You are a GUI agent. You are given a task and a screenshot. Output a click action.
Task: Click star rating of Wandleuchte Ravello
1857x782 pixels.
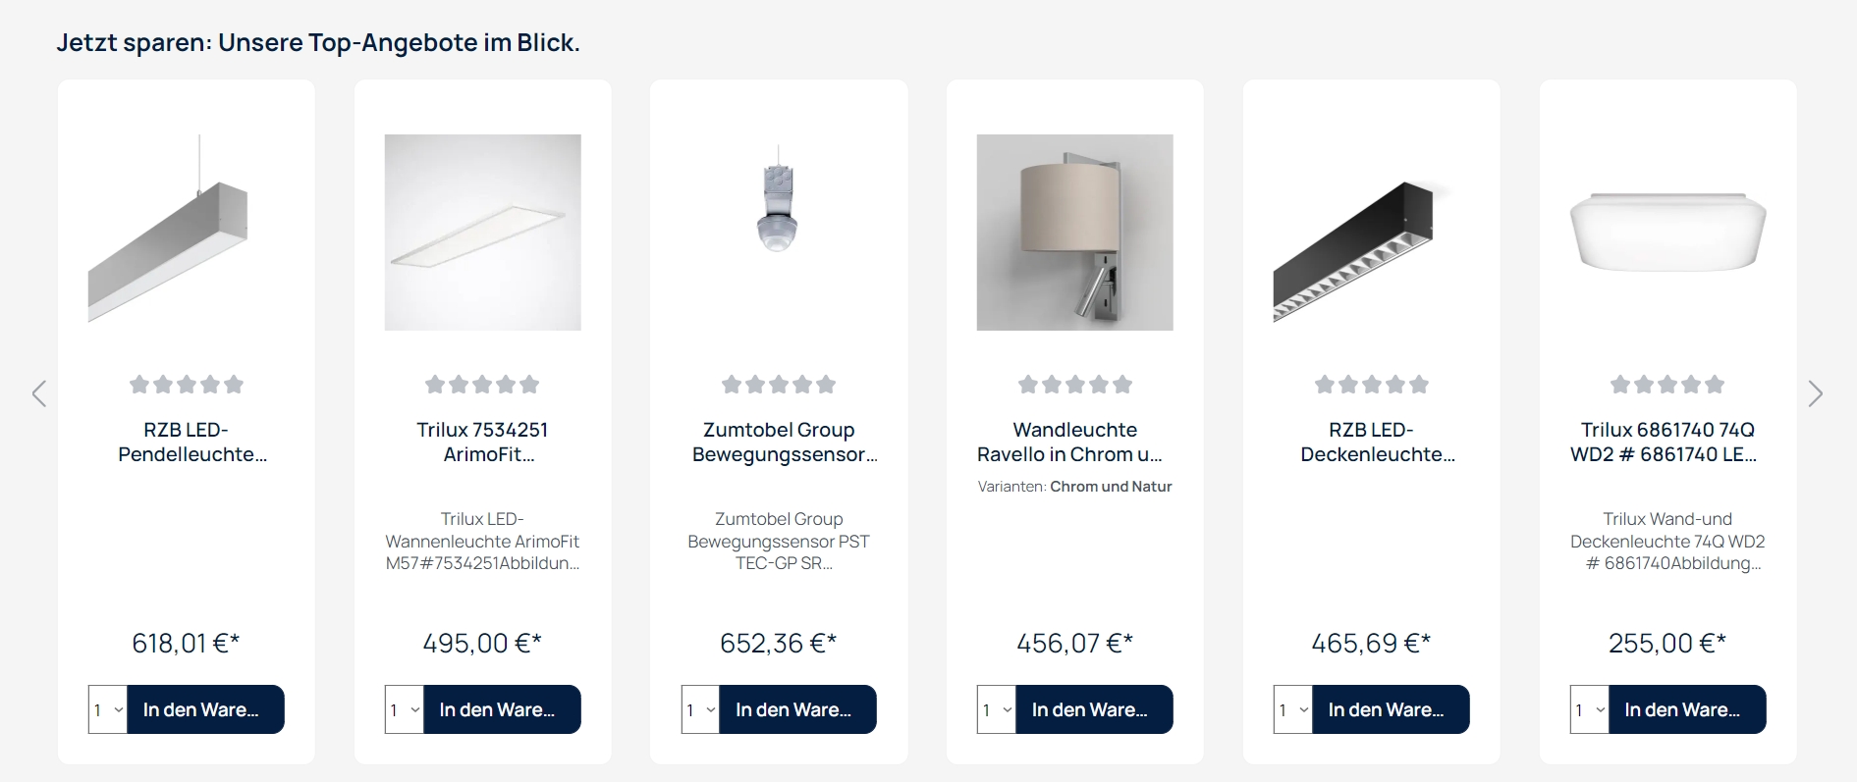[x=1075, y=385]
